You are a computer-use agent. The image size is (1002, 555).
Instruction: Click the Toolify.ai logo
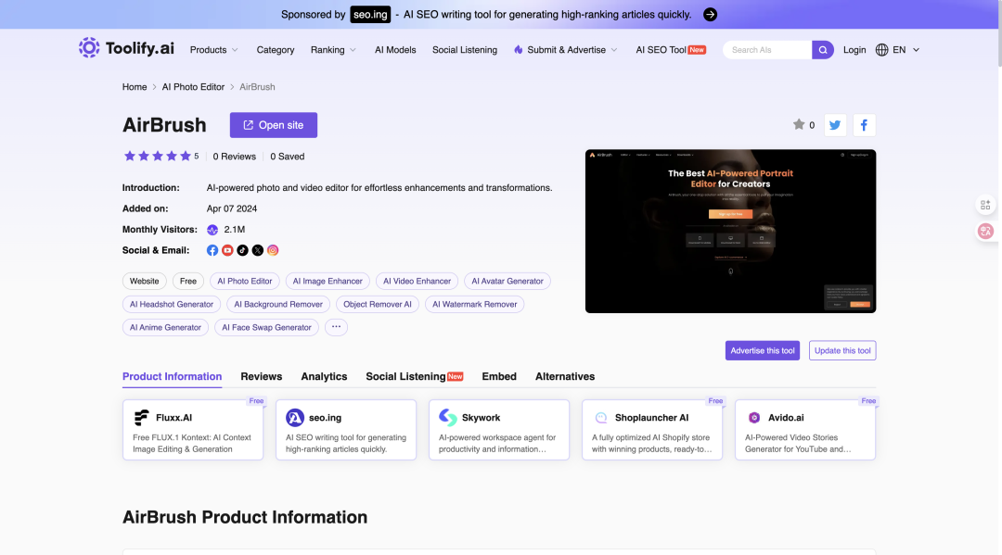point(126,48)
